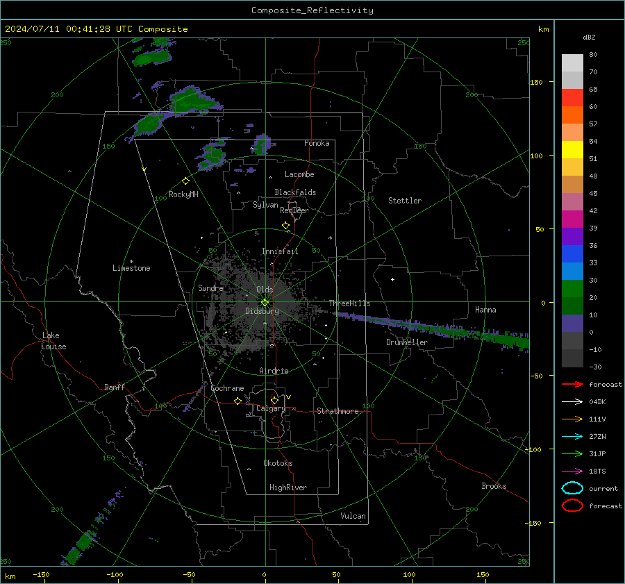Click the ThreeHills city label

pos(349,303)
